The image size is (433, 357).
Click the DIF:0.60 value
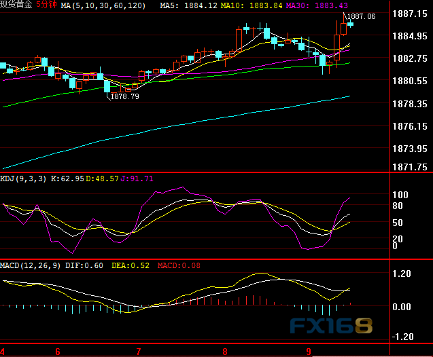point(84,265)
